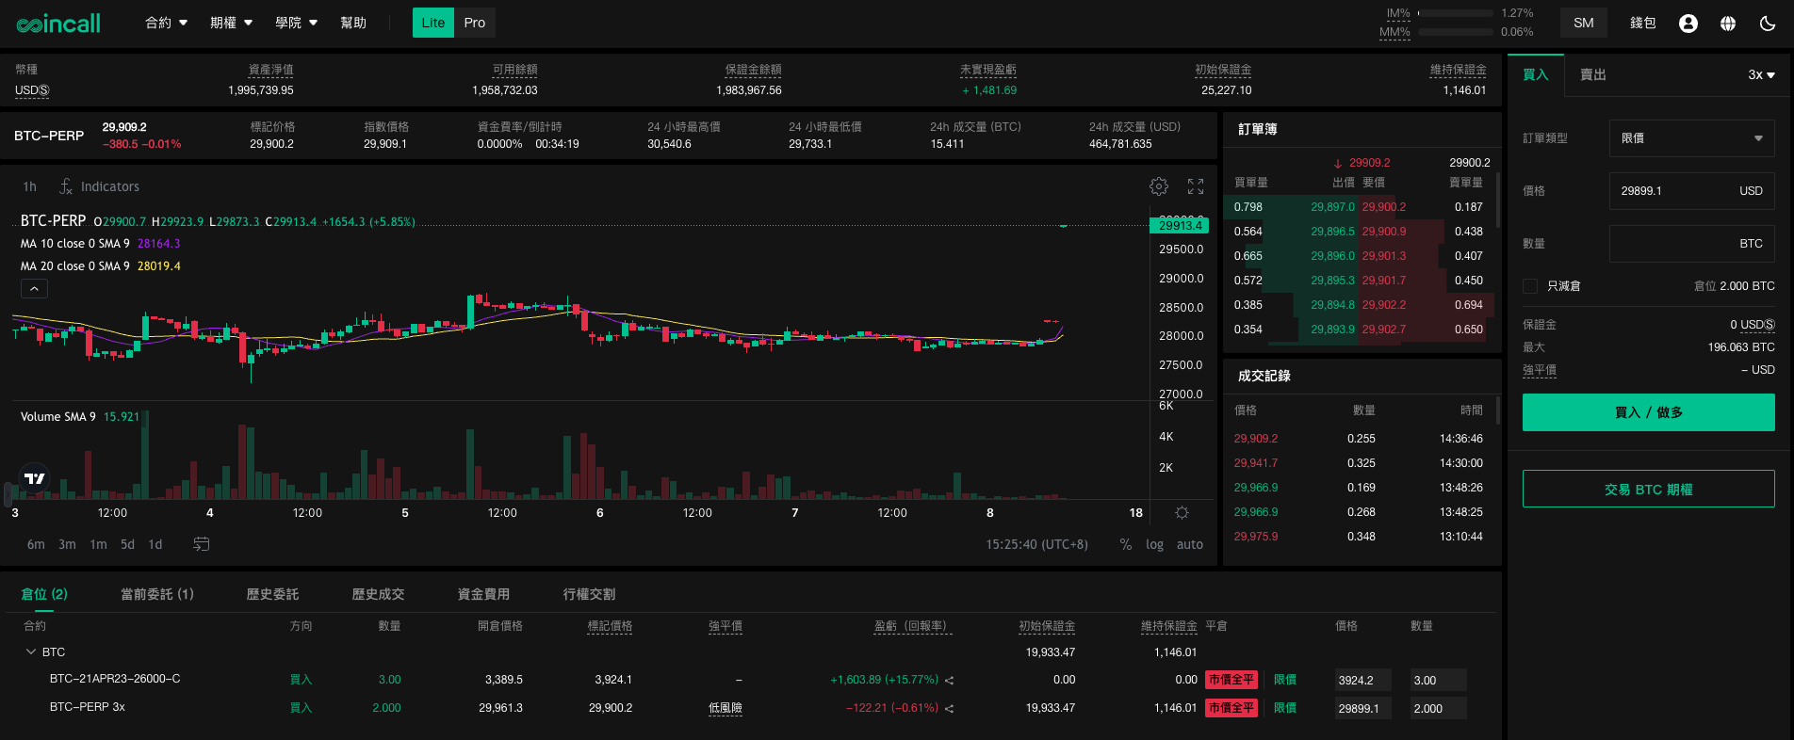Switch to Pro mode

click(x=475, y=23)
